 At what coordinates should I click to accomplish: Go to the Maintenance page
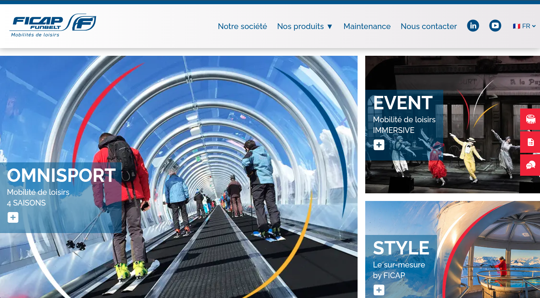(x=367, y=26)
